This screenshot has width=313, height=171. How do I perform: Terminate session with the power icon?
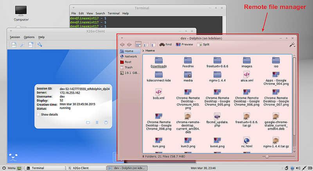pyautogui.click(x=106, y=122)
